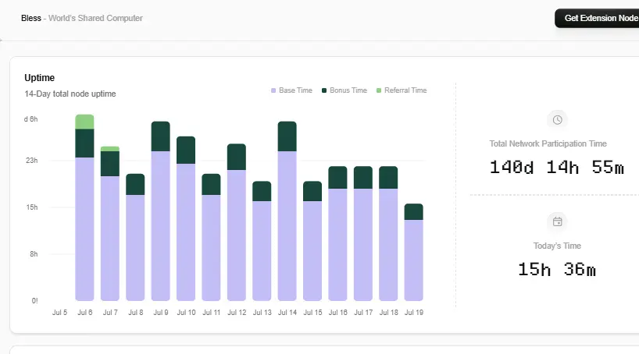The height and width of the screenshot is (354, 639).
Task: Click the clock icon above Total Network Participation Time
Action: 557,119
